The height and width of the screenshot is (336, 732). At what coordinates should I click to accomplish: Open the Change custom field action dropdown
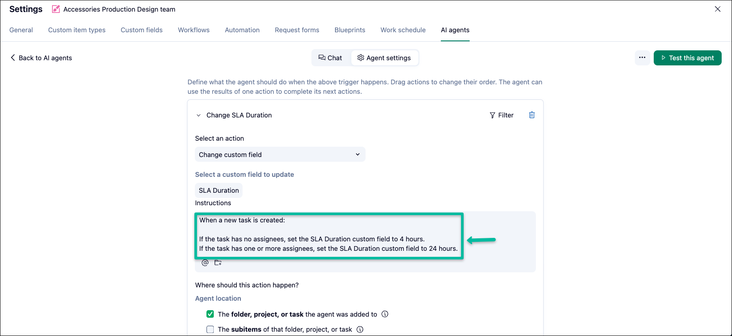[280, 154]
